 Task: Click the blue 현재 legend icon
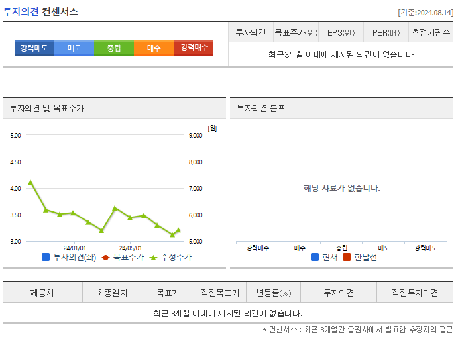click(x=315, y=257)
